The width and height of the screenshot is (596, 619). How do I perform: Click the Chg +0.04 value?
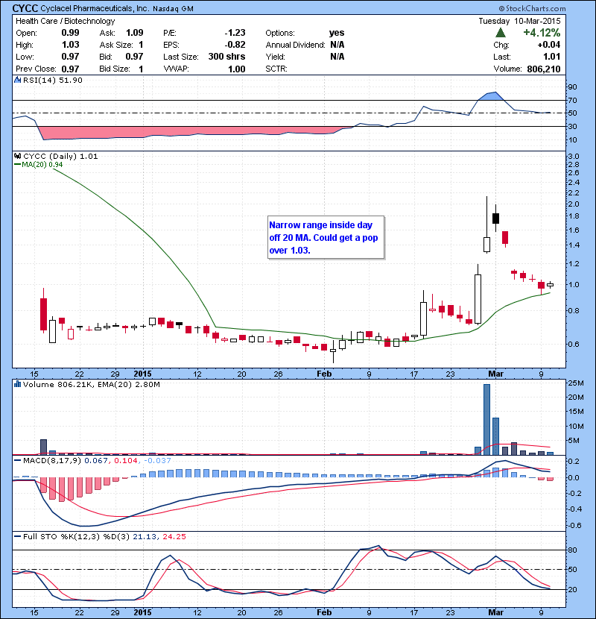548,45
